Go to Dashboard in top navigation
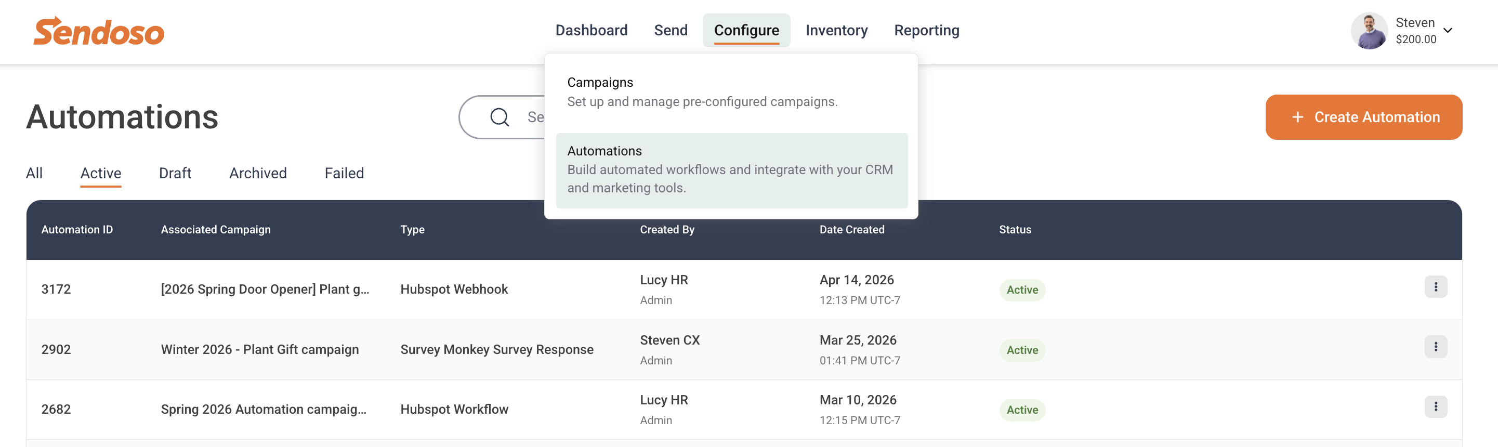The width and height of the screenshot is (1498, 447). click(592, 30)
